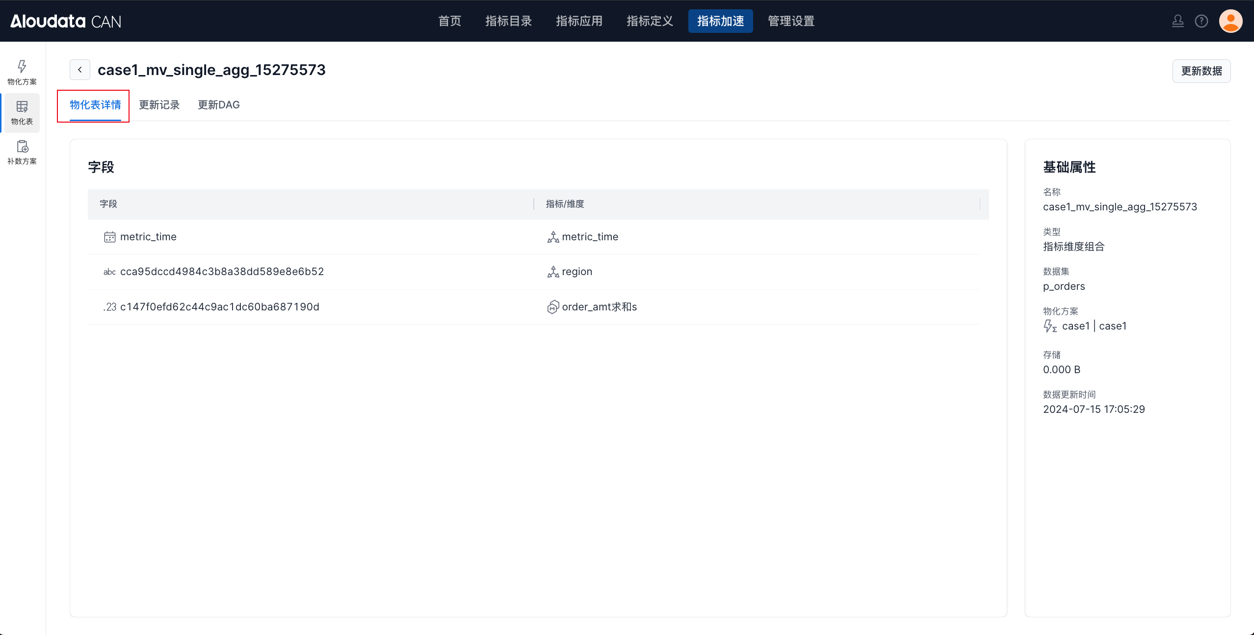This screenshot has width=1254, height=635.
Task: Click the Aloudata CAN logo
Action: [x=66, y=21]
